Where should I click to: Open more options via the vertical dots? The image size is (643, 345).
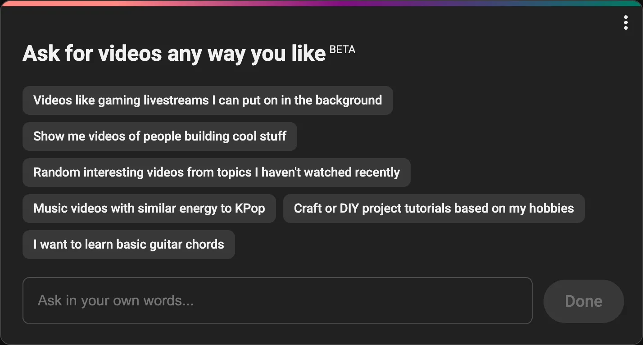click(625, 22)
